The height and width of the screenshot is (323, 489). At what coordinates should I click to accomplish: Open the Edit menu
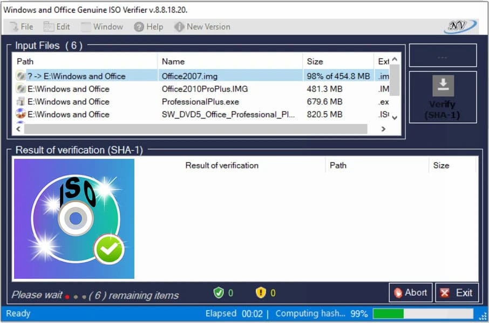pyautogui.click(x=57, y=27)
